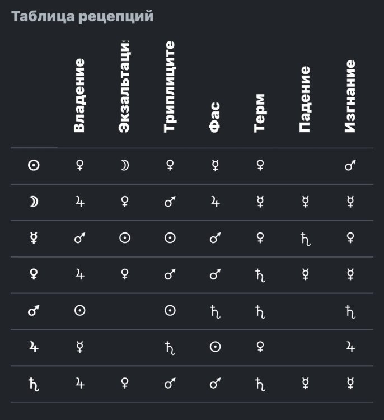Click the Saturn glyph row header
This screenshot has width=384, height=420.
click(x=34, y=384)
